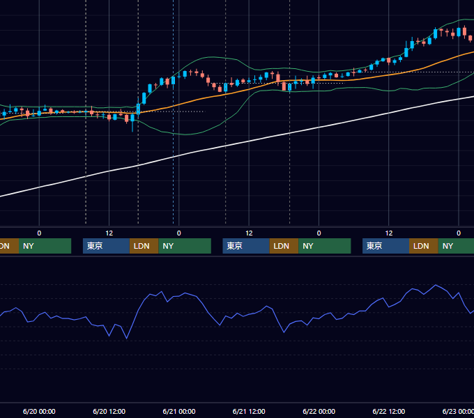The image size is (474, 418).
Task: Click the 6/21 00:00 date label
Action: point(179,411)
